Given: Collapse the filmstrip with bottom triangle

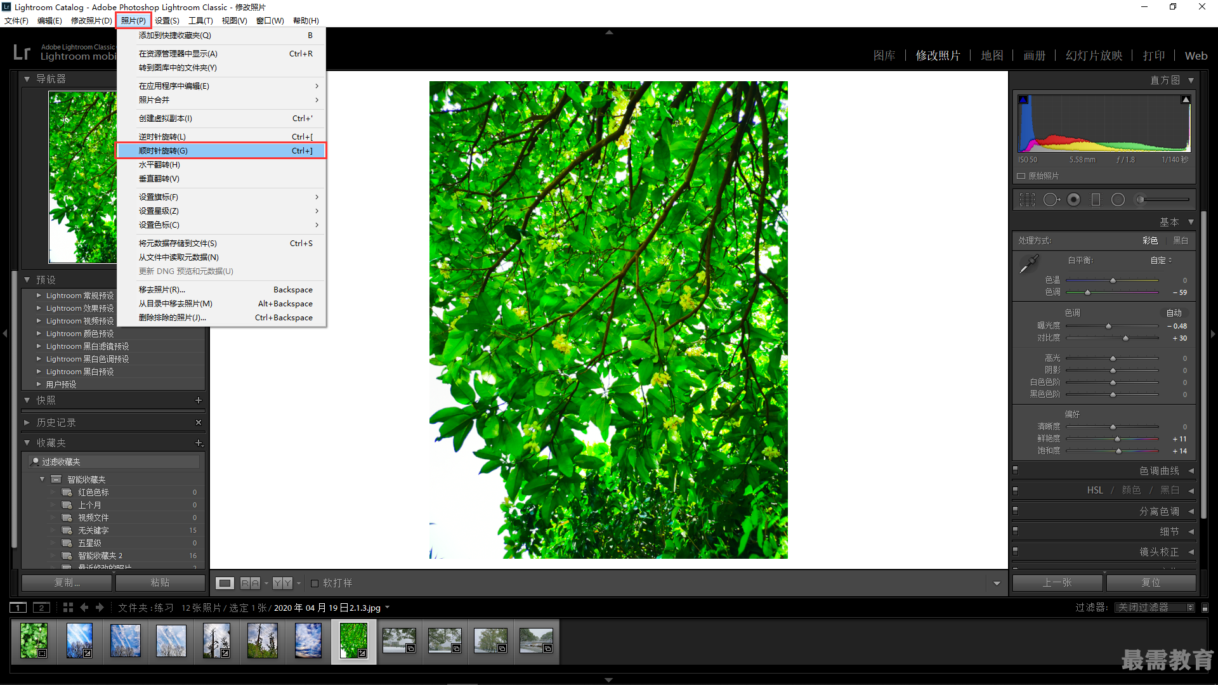Looking at the screenshot, I should [x=609, y=680].
